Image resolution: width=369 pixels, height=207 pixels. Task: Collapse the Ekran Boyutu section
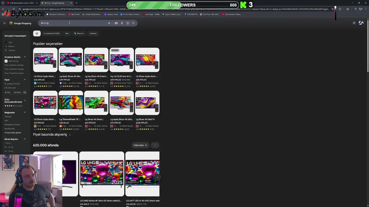coord(25,139)
